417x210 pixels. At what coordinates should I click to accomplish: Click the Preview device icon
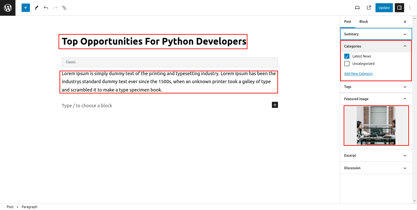click(x=357, y=8)
